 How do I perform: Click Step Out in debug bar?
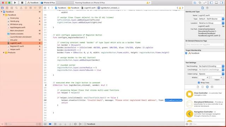[70, 124]
